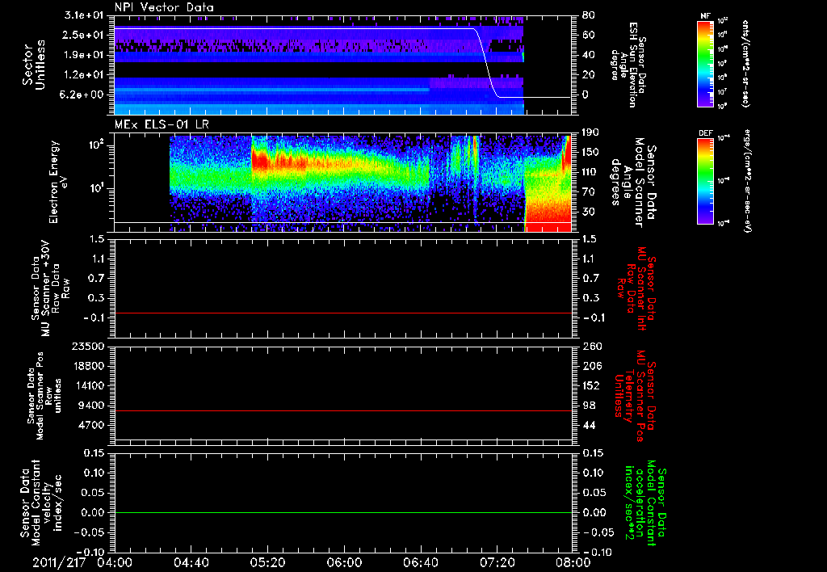Click the MU Scanner +30V Raw Data label
This screenshot has width=827, height=572.
click(51, 288)
